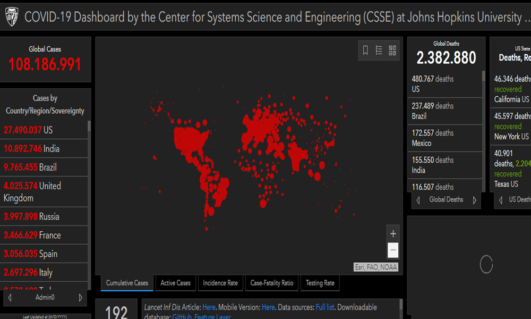Show next Global Deaths panel page
Viewport: 531px width, 319px height.
point(474,200)
